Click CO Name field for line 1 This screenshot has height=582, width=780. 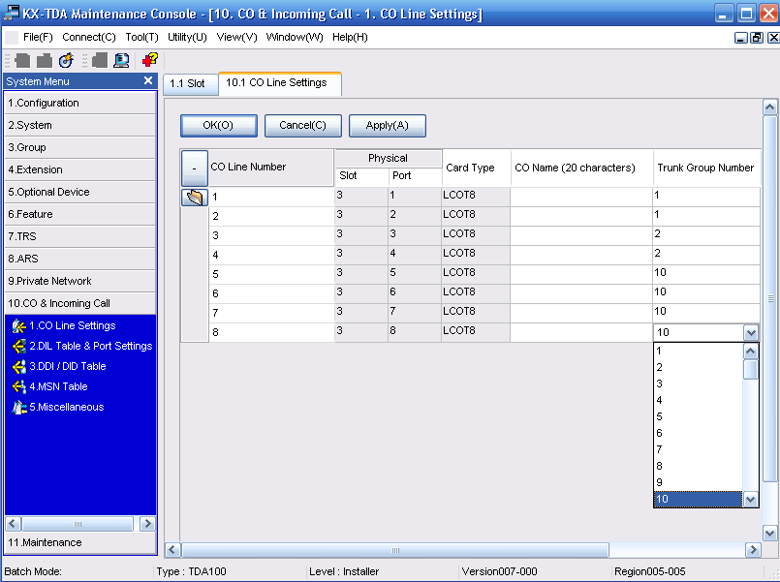581,196
